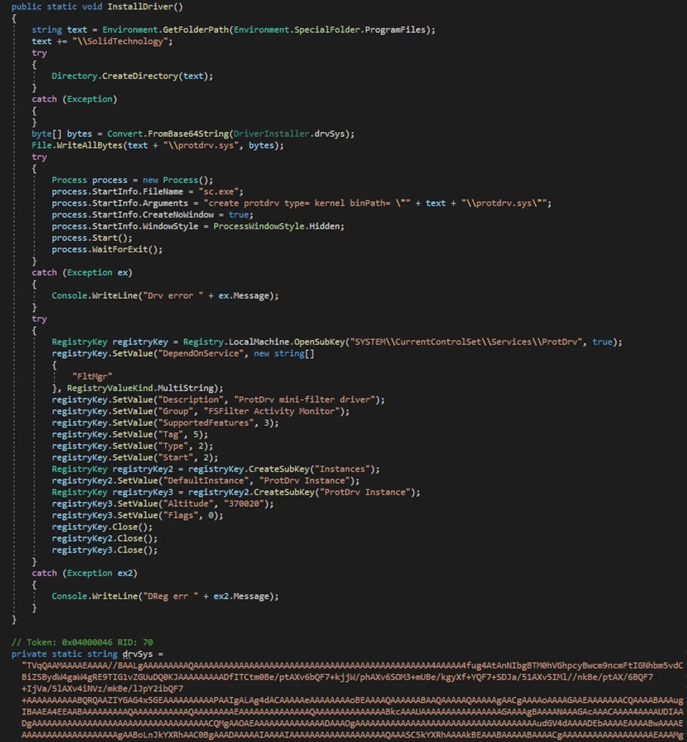Image resolution: width=687 pixels, height=742 pixels.
Task: Select the base64 line starting with TVqQAAMAAAAEAAAA
Action: click(352, 666)
